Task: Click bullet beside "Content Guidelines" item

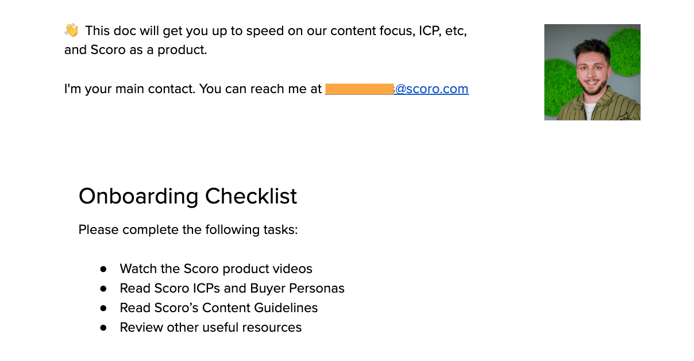Action: pos(103,308)
